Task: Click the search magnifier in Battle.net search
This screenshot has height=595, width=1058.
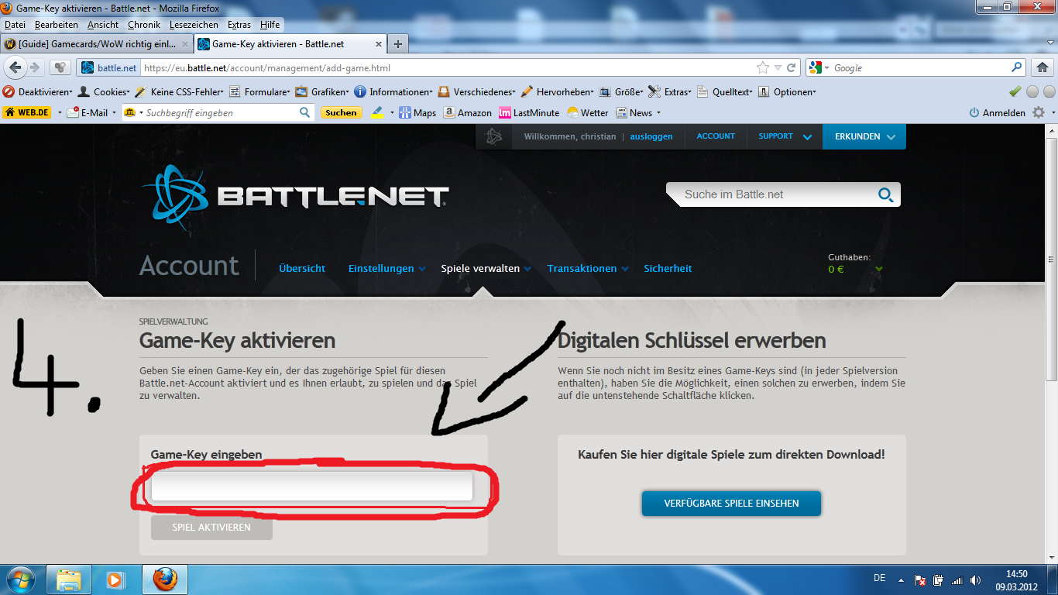Action: tap(885, 194)
